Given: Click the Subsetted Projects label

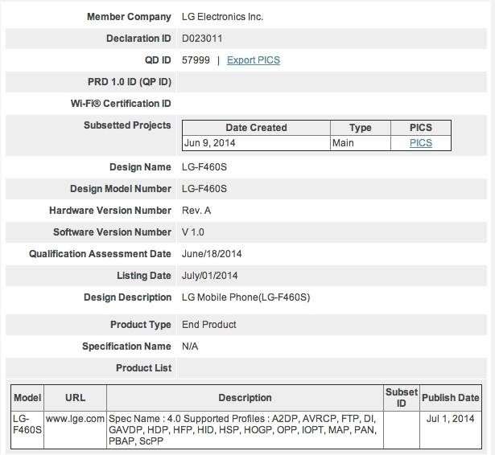Looking at the screenshot, I should click(127, 125).
